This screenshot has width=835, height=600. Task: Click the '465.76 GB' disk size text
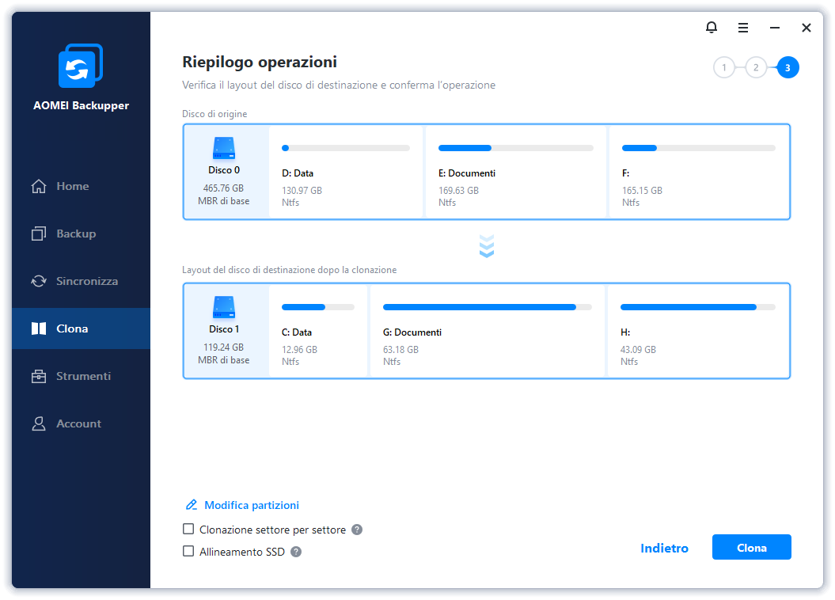[x=224, y=188]
